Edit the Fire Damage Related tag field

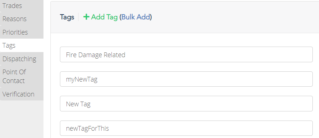186,55
